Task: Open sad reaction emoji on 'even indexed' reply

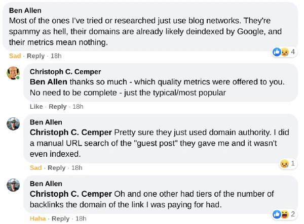Action: [x=284, y=164]
